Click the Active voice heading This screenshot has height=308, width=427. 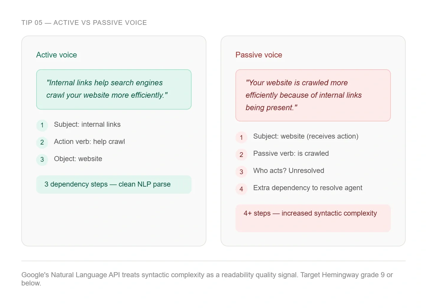pos(56,55)
